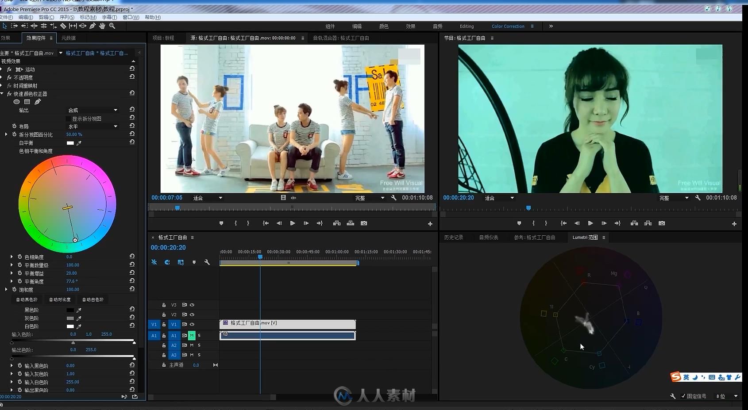Switch to the Lumetri 范围 tab
The height and width of the screenshot is (410, 748).
pyautogui.click(x=585, y=238)
